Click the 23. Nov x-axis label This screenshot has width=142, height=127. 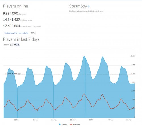[35, 120]
